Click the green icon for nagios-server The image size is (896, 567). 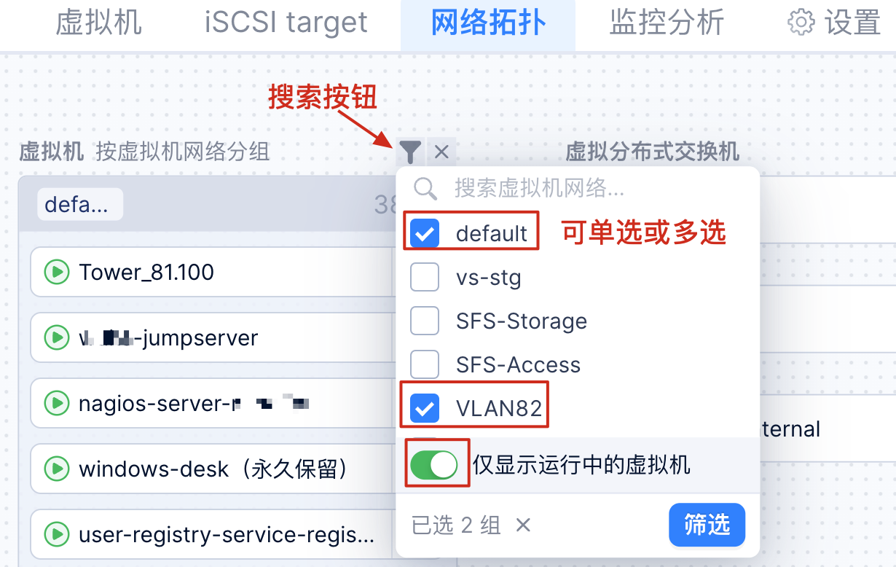[56, 403]
